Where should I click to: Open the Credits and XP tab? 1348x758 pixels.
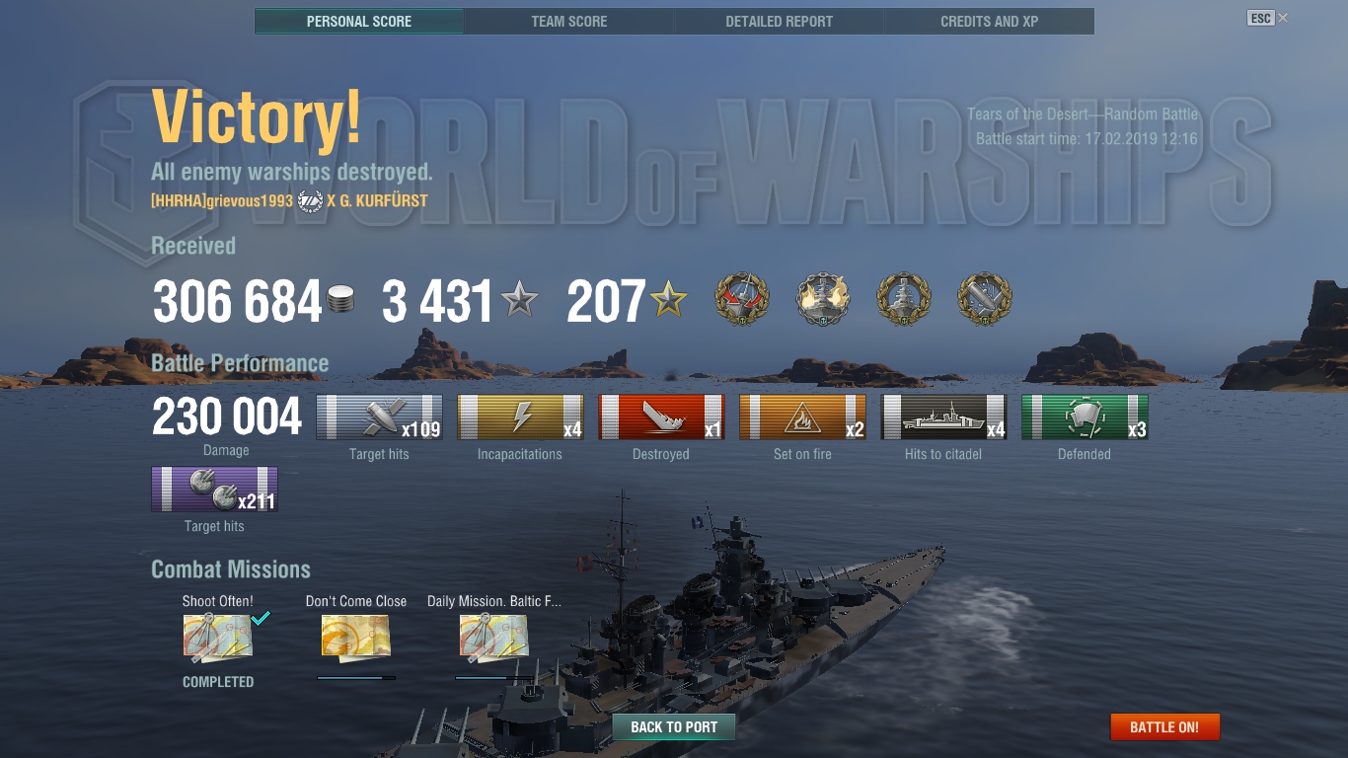click(x=990, y=21)
